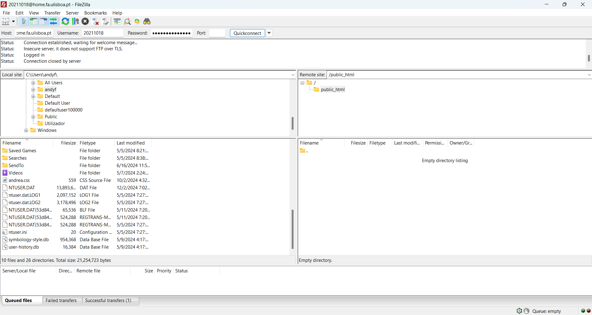This screenshot has width=592, height=315.
Task: Click the red activity indicator light
Action: pos(589,311)
